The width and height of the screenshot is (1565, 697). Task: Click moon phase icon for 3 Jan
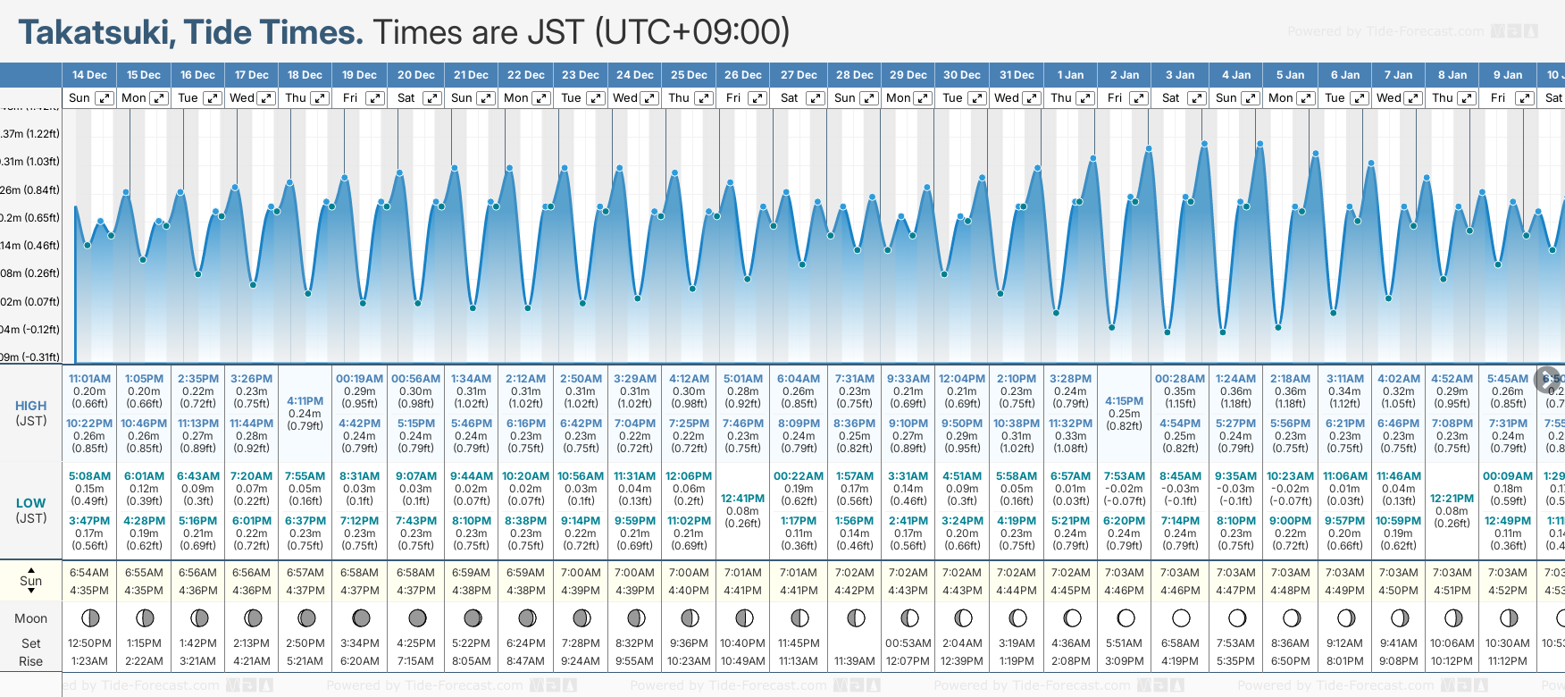click(x=1181, y=617)
